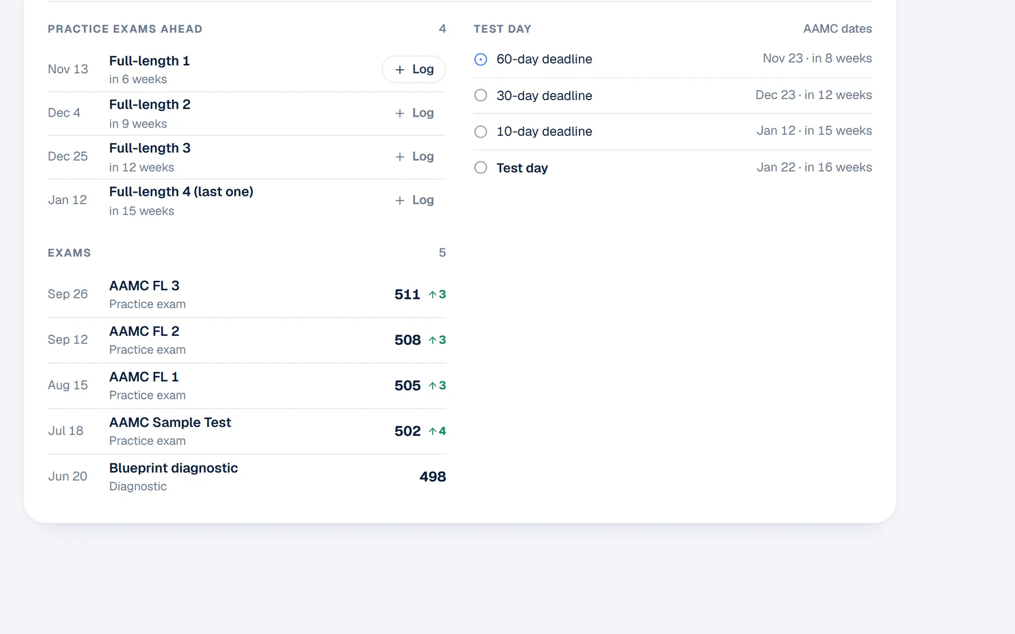Click the Dec 25 practice exam date
Image resolution: width=1015 pixels, height=634 pixels.
pos(68,156)
